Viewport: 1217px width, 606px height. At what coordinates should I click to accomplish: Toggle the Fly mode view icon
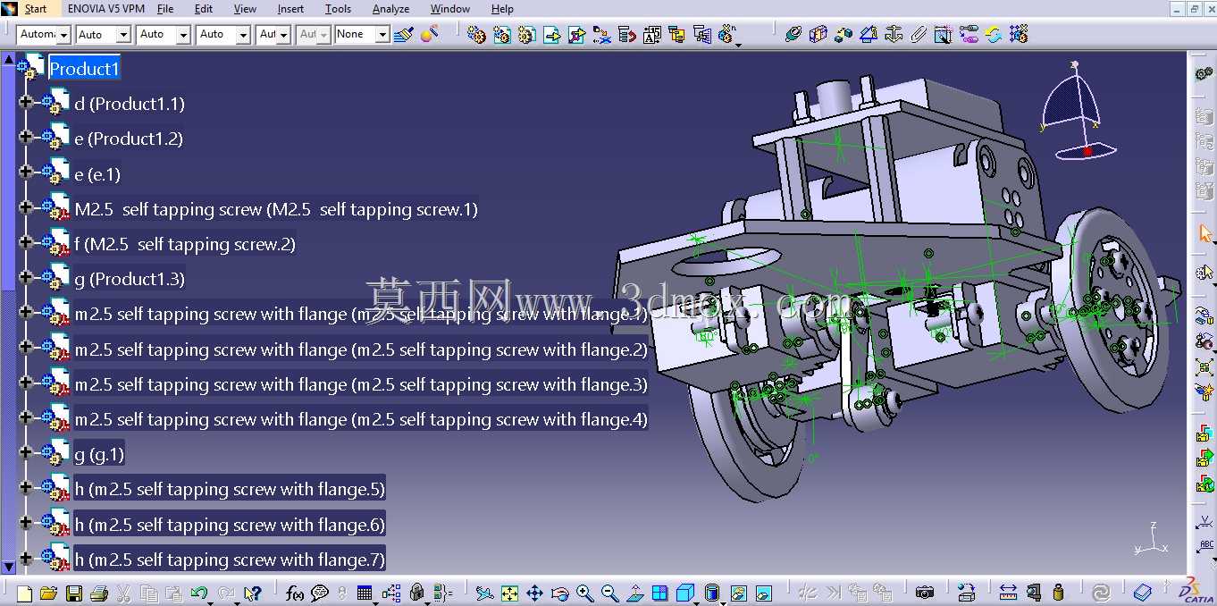tap(484, 593)
